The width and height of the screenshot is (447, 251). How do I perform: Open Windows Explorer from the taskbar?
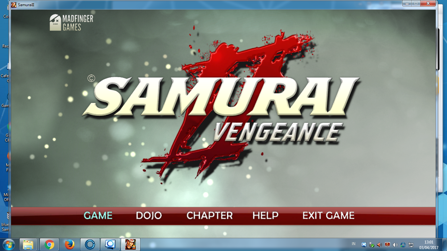(x=28, y=244)
